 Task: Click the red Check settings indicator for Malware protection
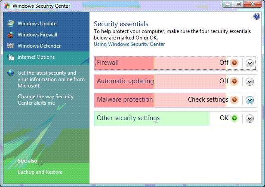tap(234, 100)
